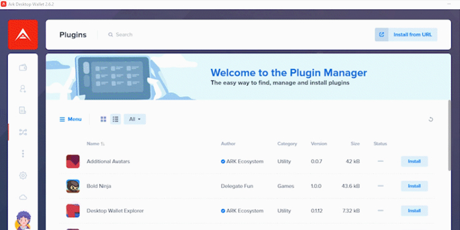Click the Desktop Wallet Explorer plugin icon
Screen dimensions: 460x230
pos(73,210)
